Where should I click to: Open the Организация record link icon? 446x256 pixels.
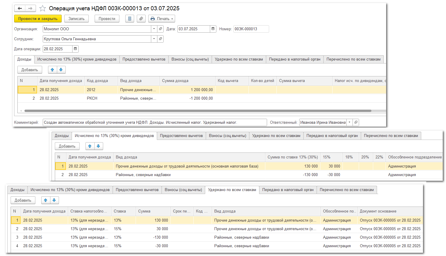click(160, 29)
